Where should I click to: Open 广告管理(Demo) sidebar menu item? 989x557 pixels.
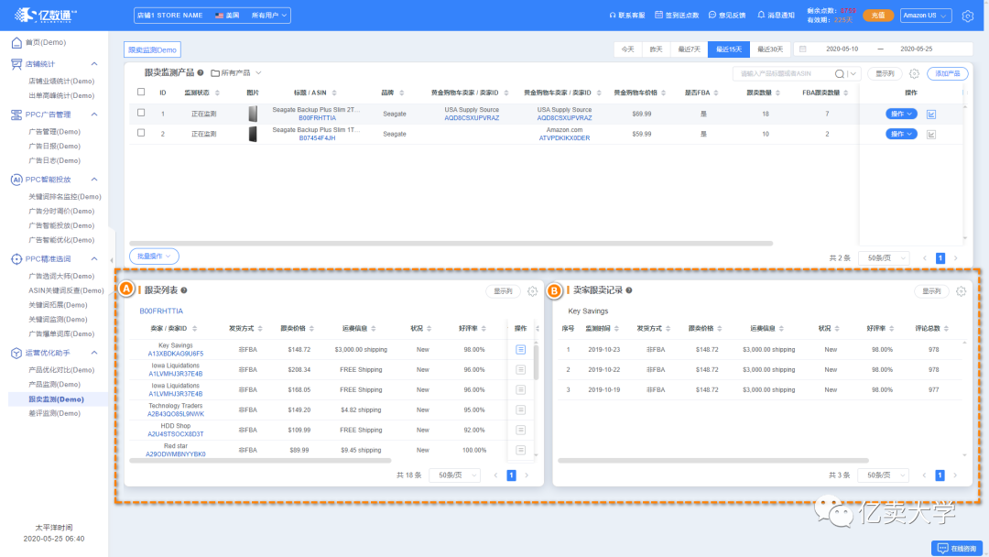54,132
